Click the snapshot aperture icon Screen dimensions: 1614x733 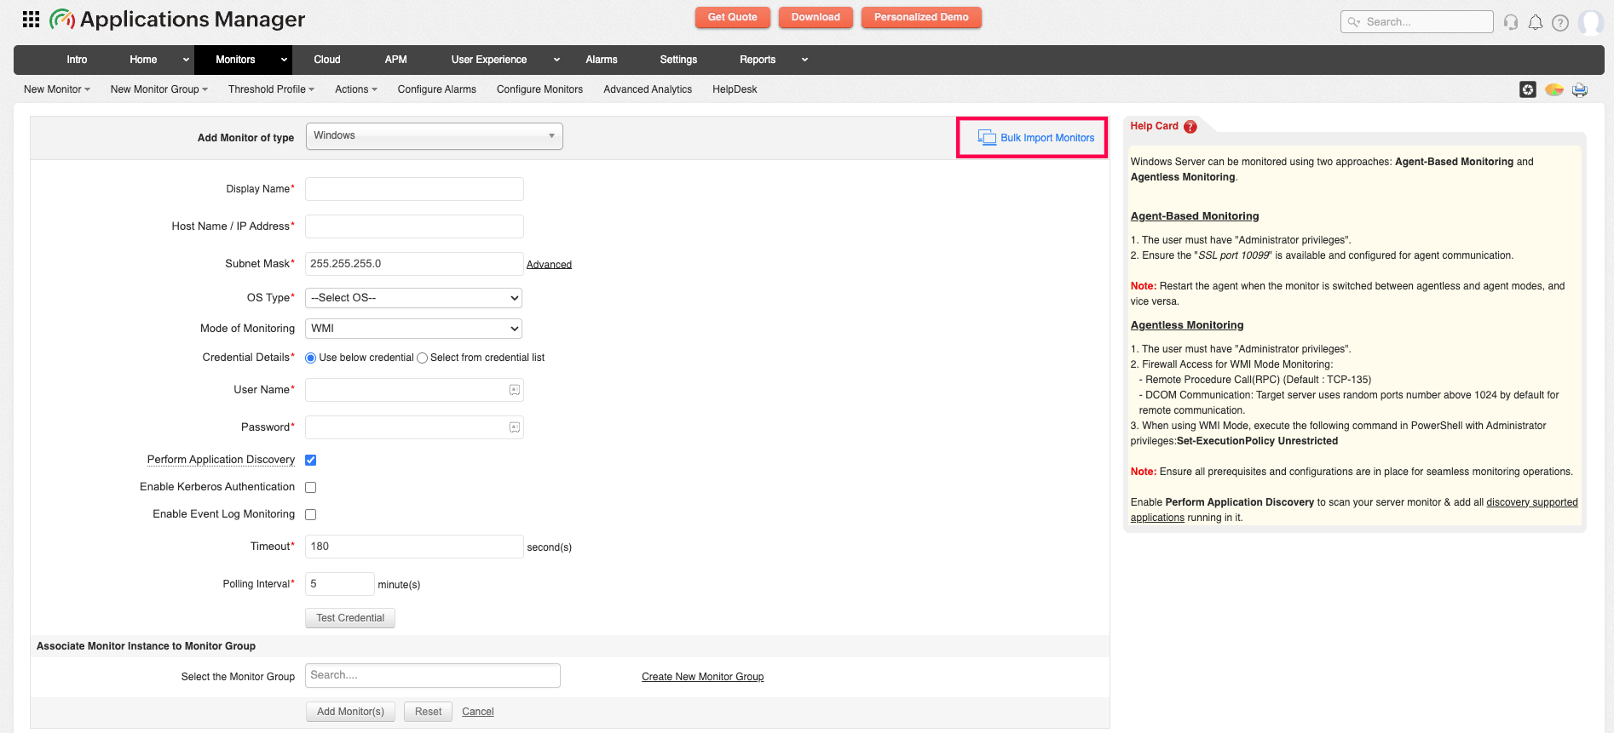(1528, 89)
